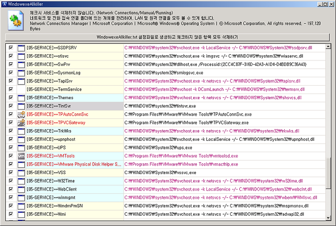
Task: Toggle the winmgmt checkbox
Action: 11,197
